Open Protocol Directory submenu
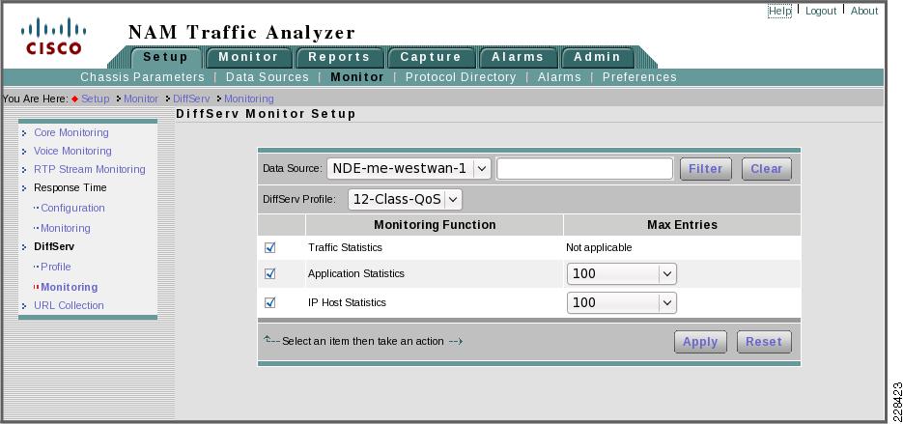This screenshot has width=903, height=424. [x=461, y=77]
